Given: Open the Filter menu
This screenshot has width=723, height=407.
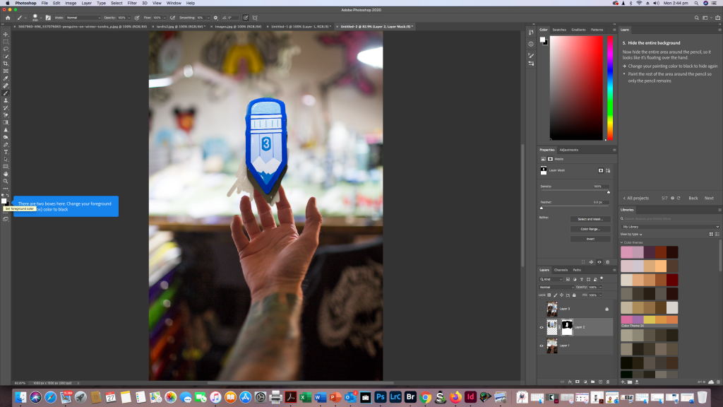Looking at the screenshot, I should pos(132,3).
